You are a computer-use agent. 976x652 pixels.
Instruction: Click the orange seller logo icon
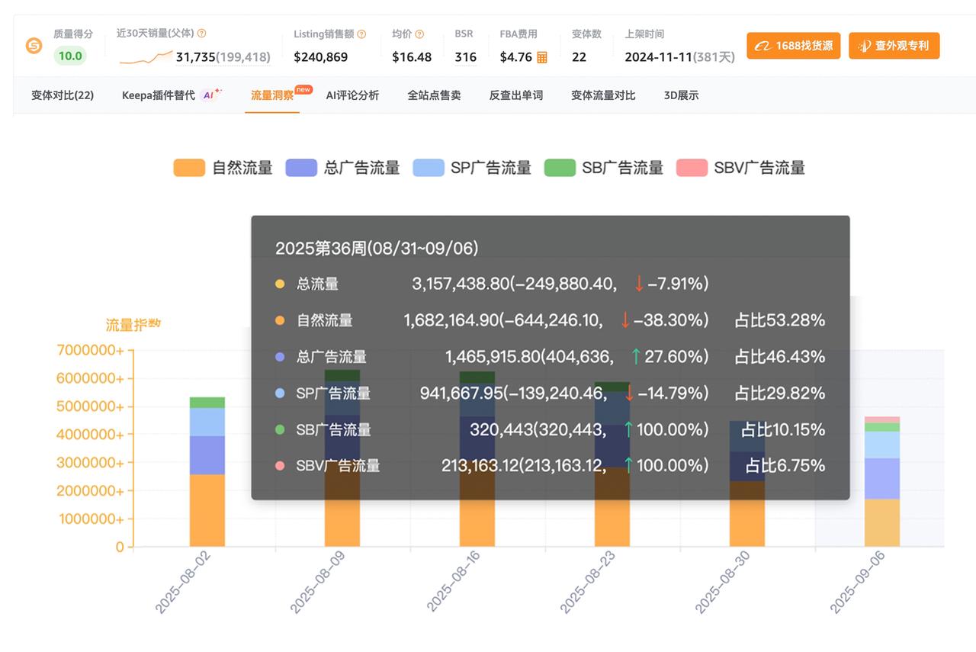[34, 46]
